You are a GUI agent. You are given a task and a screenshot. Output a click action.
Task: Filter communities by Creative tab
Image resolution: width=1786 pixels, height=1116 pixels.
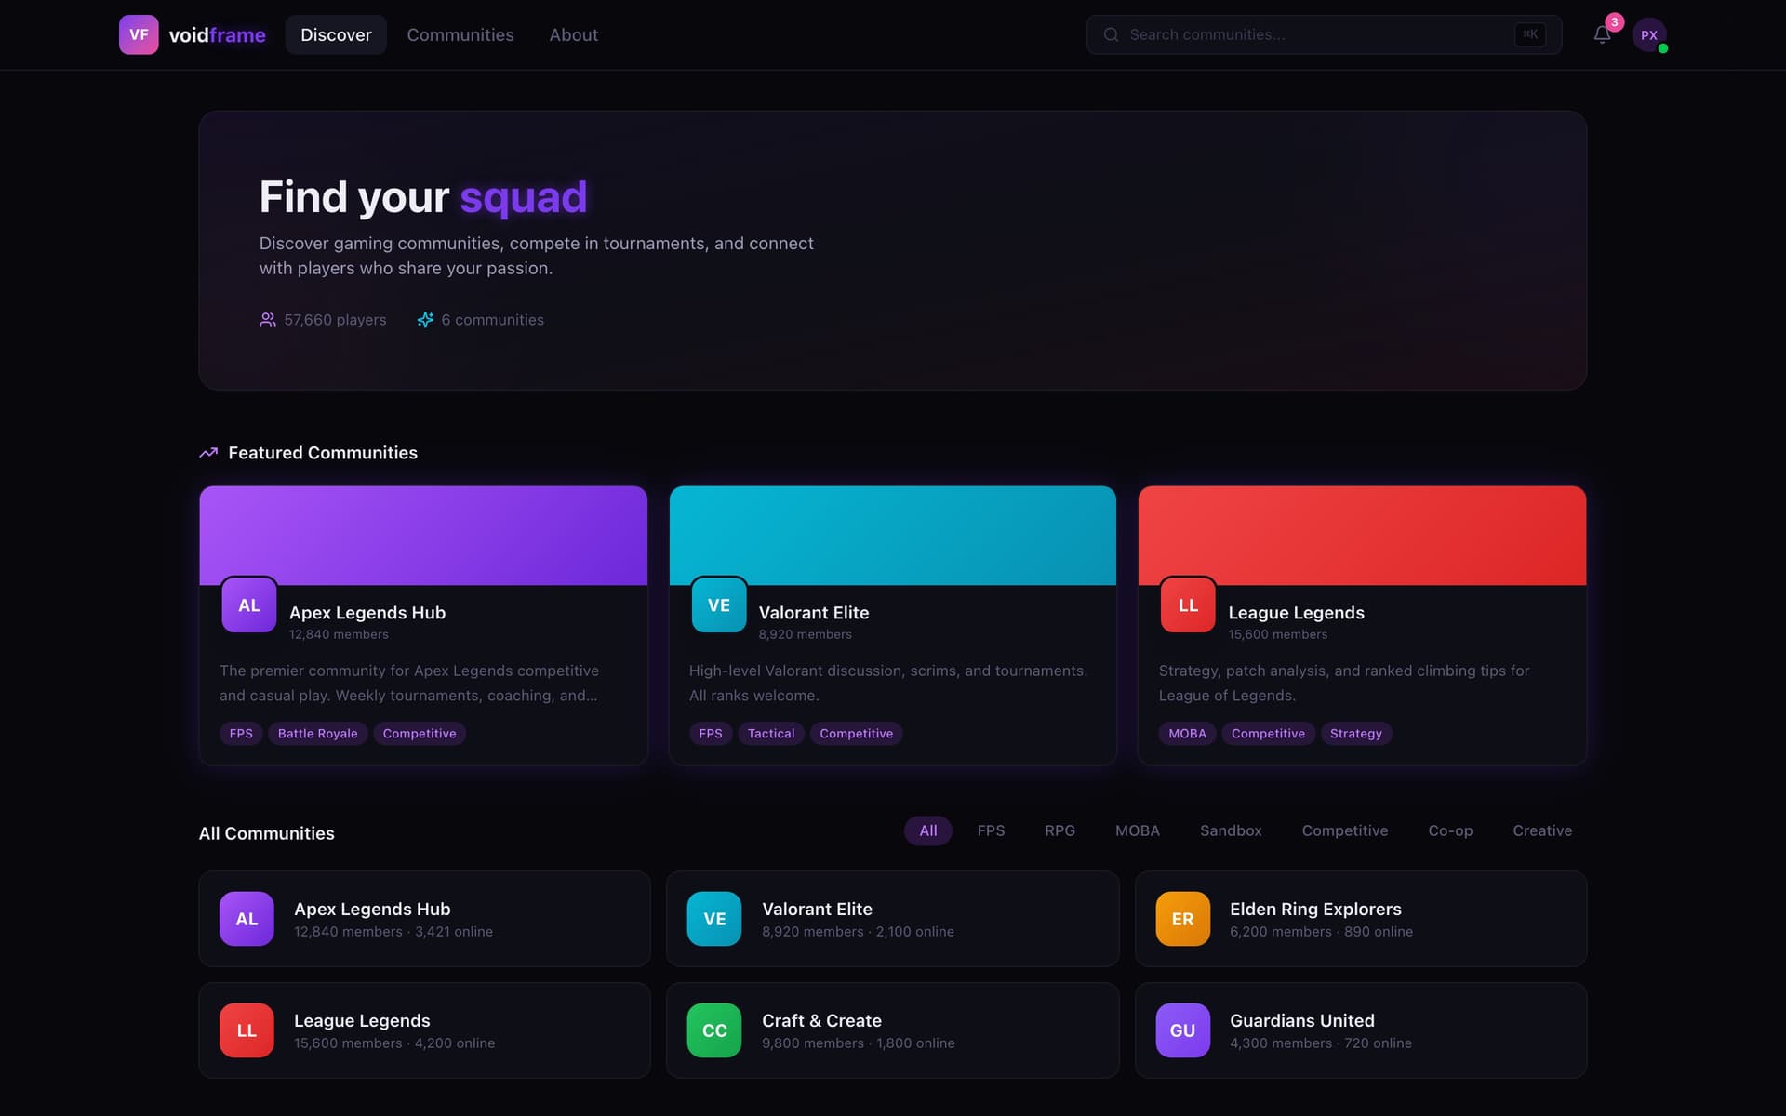point(1542,830)
